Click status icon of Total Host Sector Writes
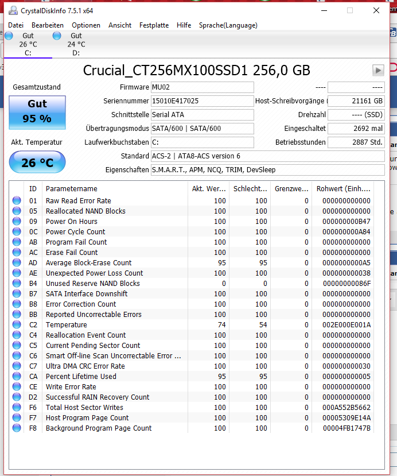The width and height of the screenshot is (397, 476). (x=17, y=407)
